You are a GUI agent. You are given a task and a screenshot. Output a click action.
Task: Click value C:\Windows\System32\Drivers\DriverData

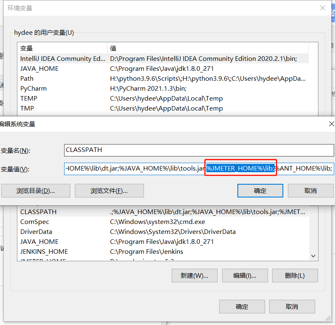coord(173,232)
